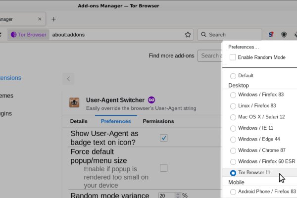Check Force default popup/menu size
This screenshot has width=297, height=198.
[163, 168]
